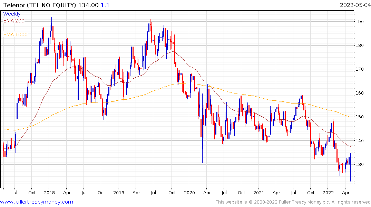Click the Fuller Treacy Money copyright notice
The width and height of the screenshot is (371, 207).
(x=293, y=202)
